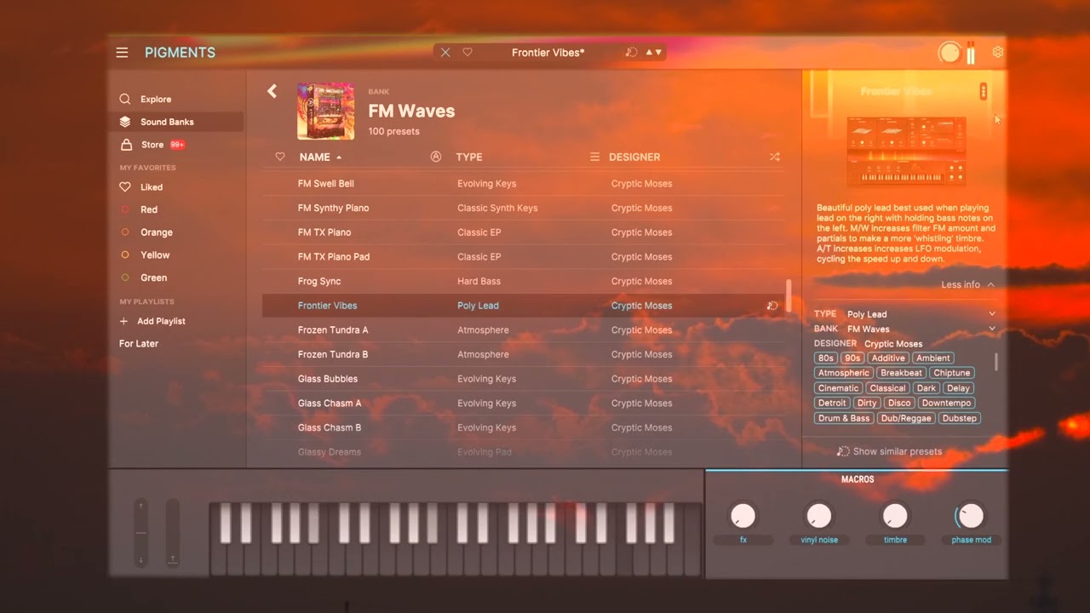Select next preset with down arrow
Screen dimensions: 1090x613
[x=657, y=53]
